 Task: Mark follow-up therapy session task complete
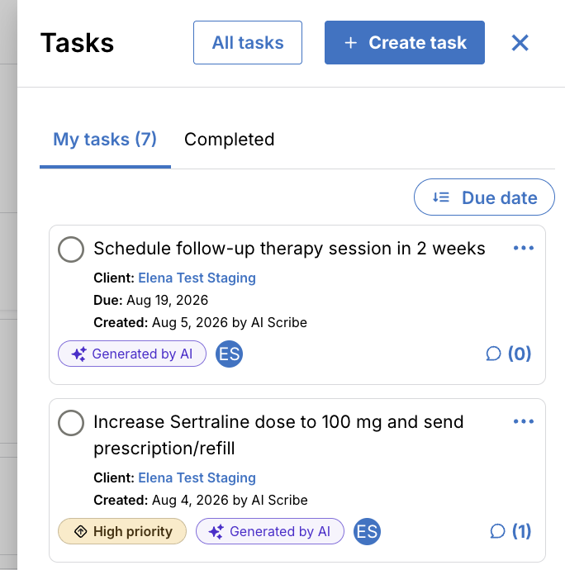71,249
